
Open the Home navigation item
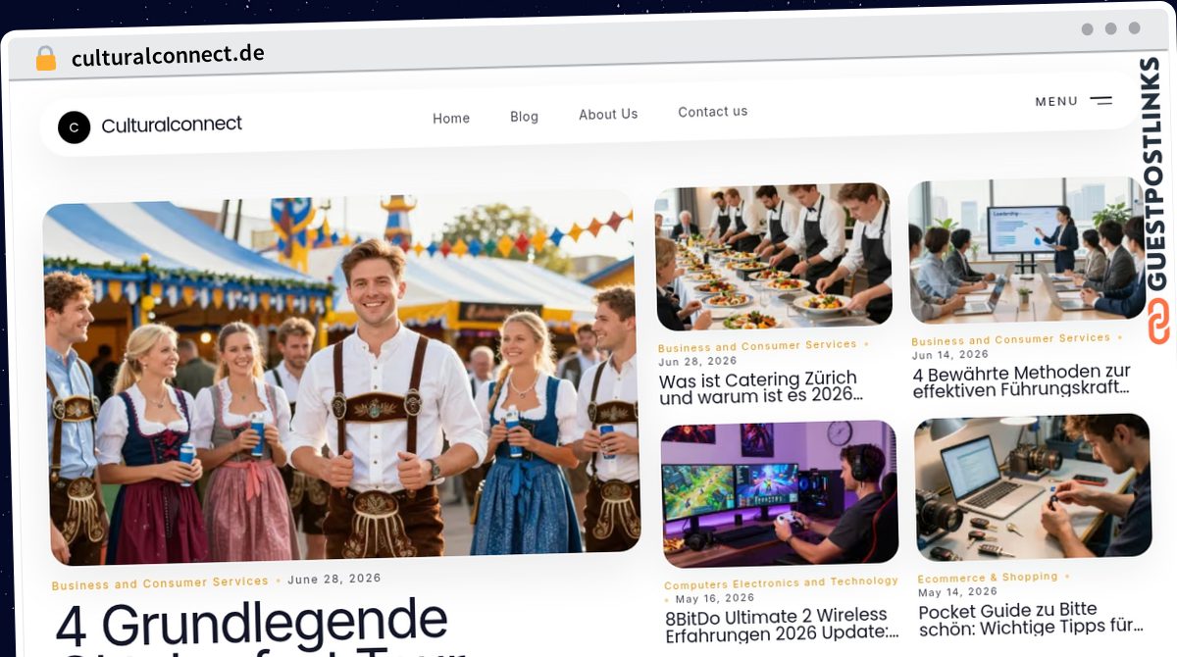(x=451, y=118)
